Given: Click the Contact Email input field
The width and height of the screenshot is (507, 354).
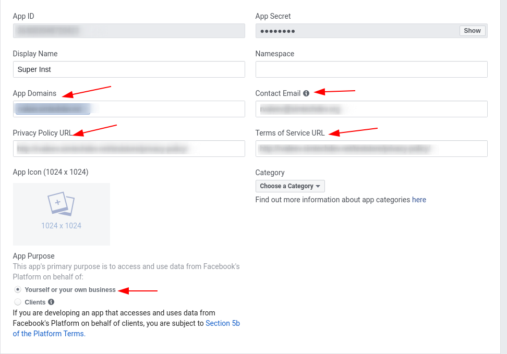Looking at the screenshot, I should point(371,109).
